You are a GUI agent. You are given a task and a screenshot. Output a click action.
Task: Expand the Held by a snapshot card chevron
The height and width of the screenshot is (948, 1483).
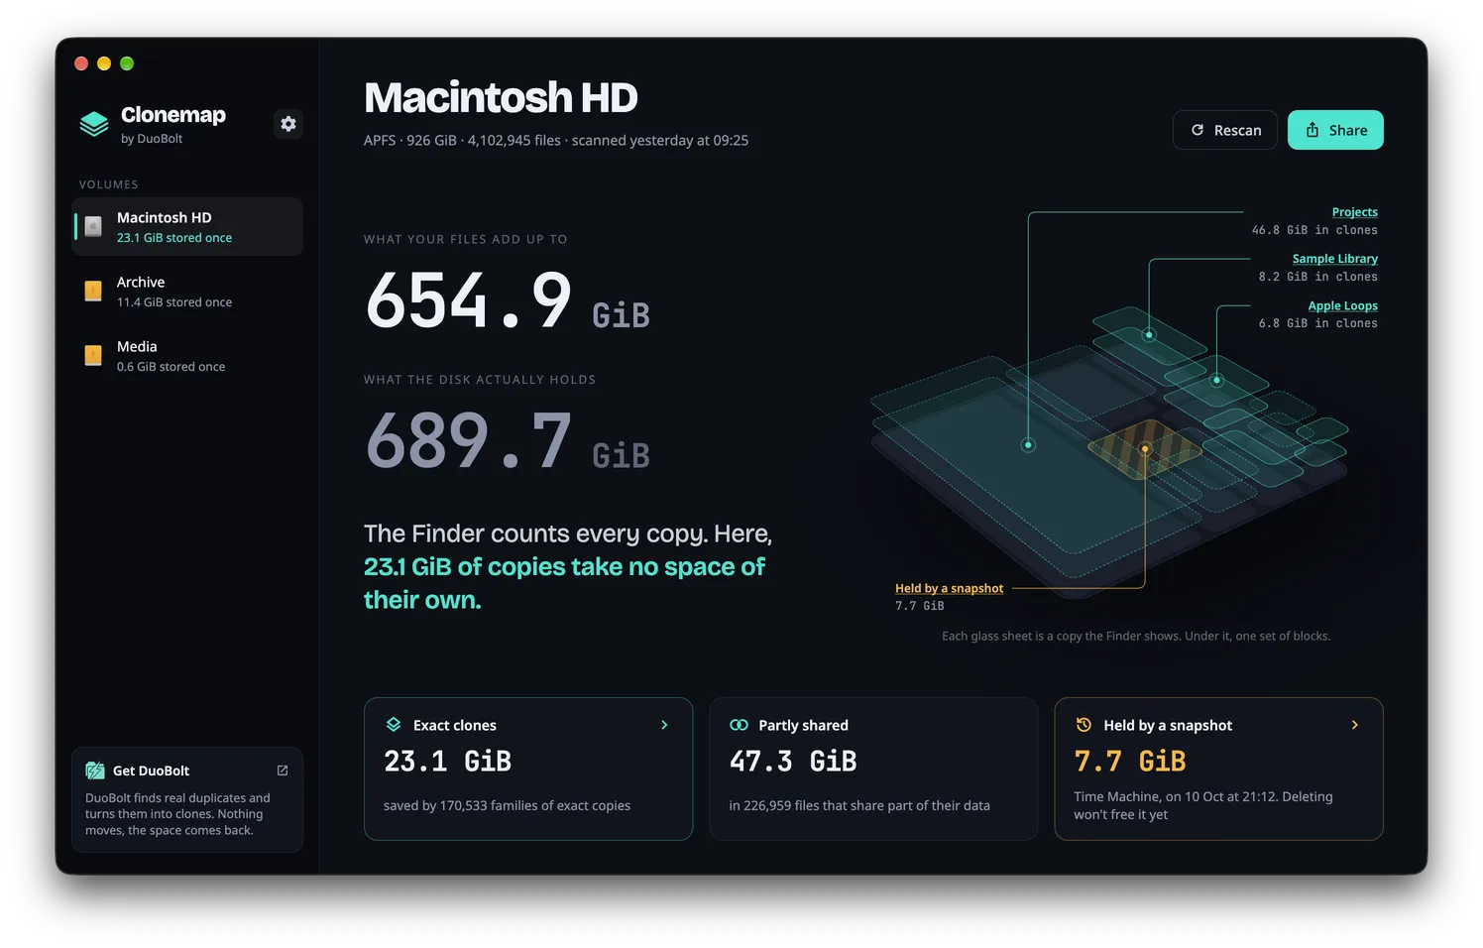[x=1355, y=725]
